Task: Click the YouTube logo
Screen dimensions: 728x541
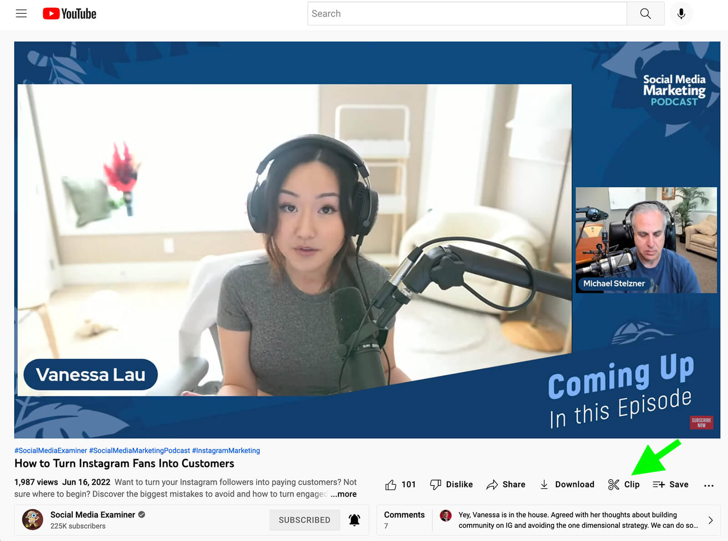Action: pos(70,14)
